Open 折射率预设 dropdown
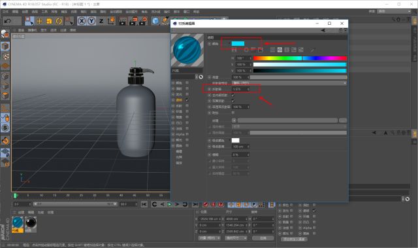The image size is (418, 248). (289, 83)
